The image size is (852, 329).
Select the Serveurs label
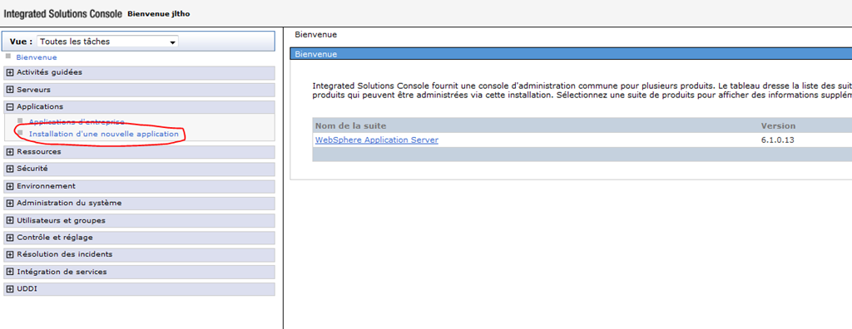(33, 90)
